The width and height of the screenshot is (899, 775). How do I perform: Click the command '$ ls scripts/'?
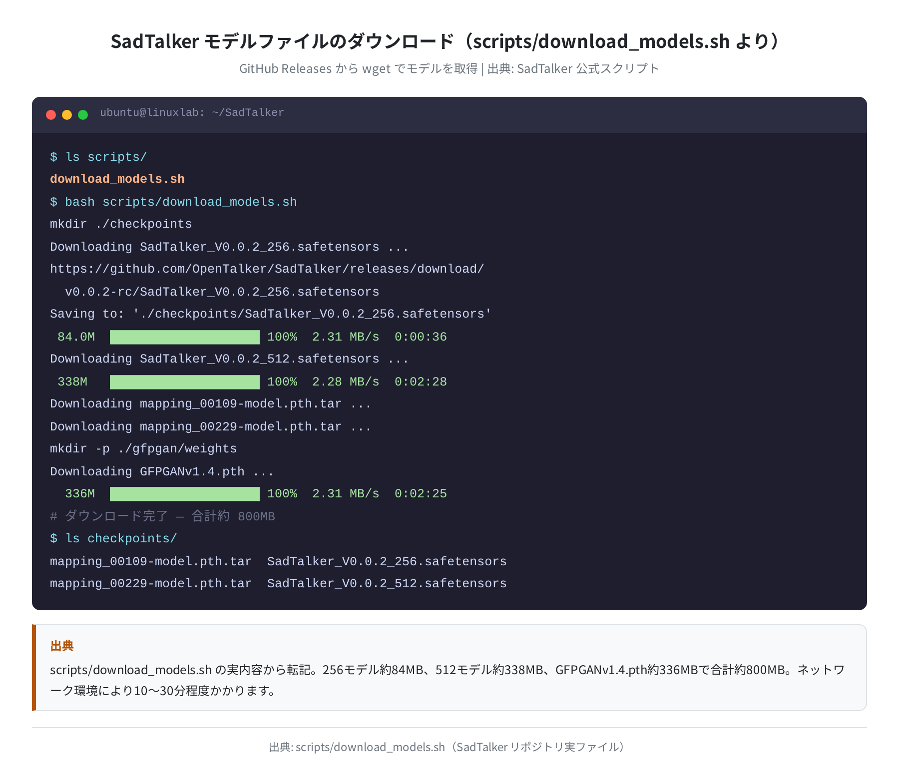click(98, 157)
